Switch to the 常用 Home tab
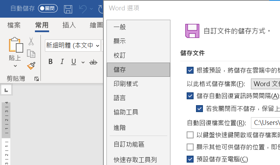The image size is (280, 165). click(x=42, y=25)
